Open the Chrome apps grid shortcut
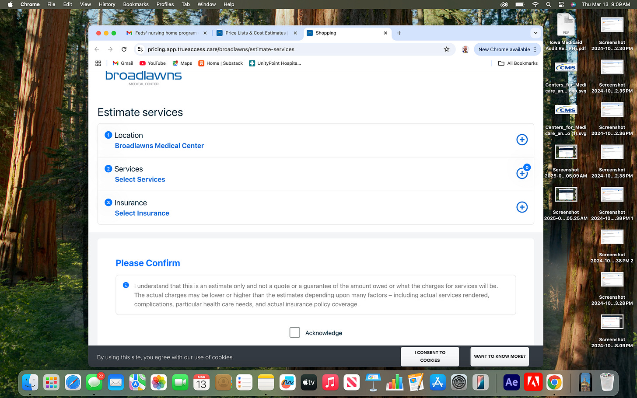Viewport: 637px width, 398px height. [98, 63]
